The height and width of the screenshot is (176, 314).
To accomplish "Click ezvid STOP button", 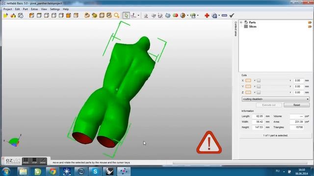I will click(x=34, y=161).
